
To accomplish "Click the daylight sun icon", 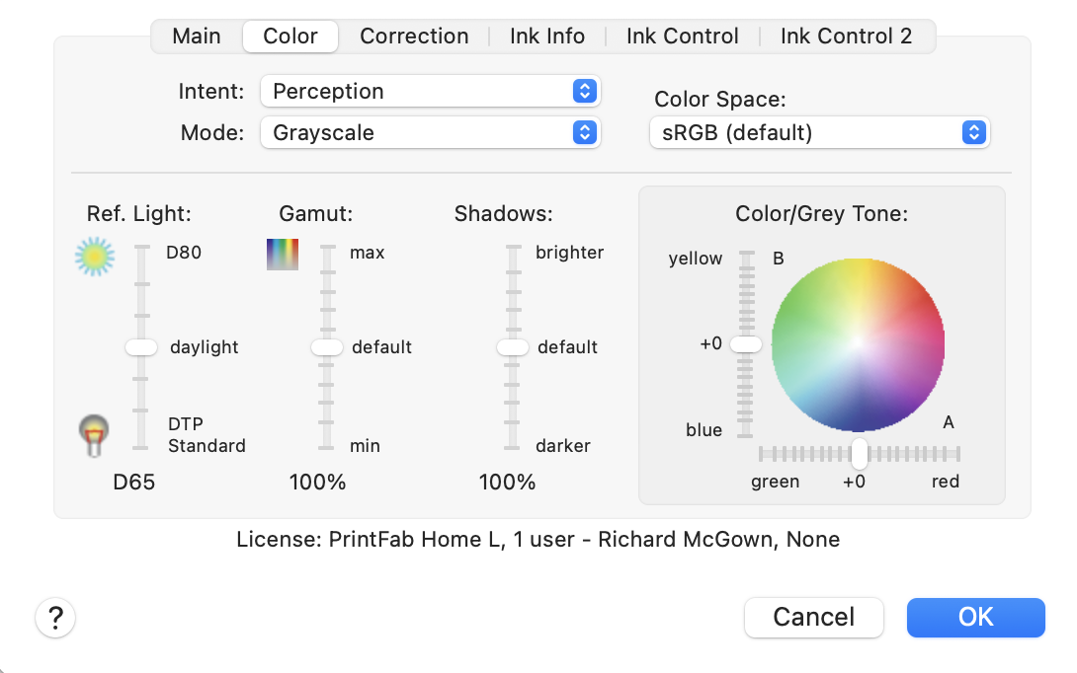I will 95,257.
